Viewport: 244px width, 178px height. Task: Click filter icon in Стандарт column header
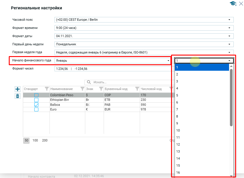pos(47,89)
